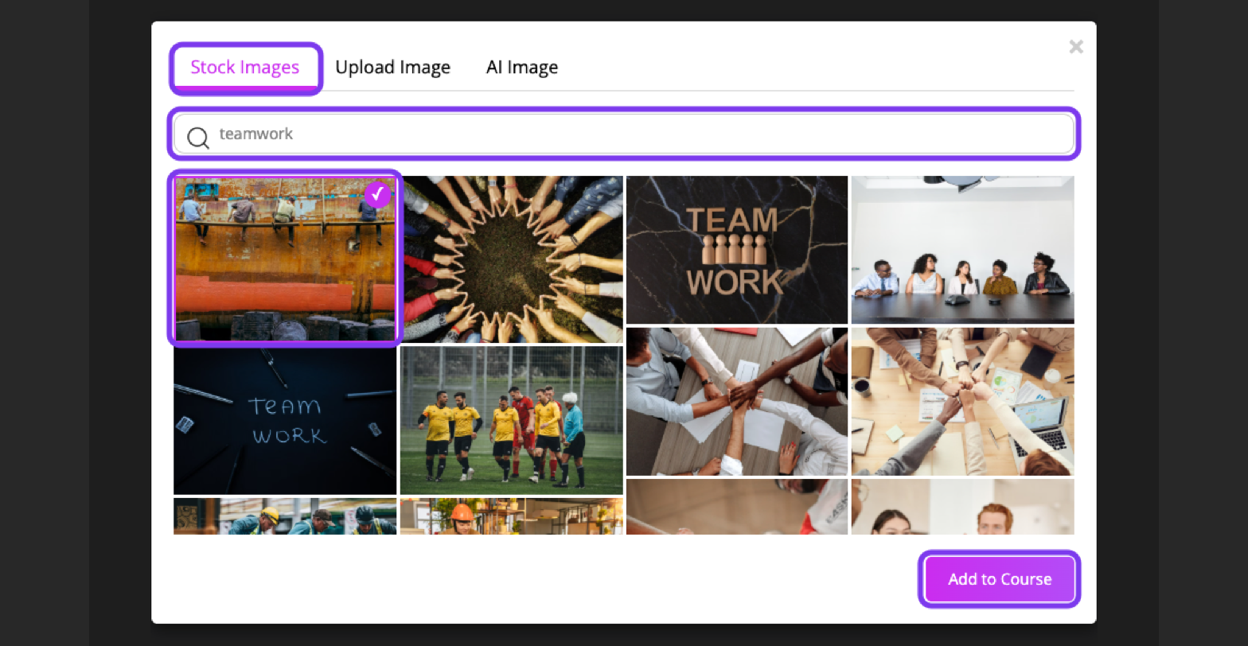Viewport: 1248px width, 646px height.
Task: Select the hands forming star circle image
Action: pos(513,259)
